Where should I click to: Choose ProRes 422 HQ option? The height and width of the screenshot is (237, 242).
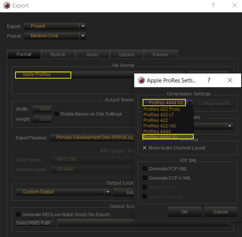point(168,126)
